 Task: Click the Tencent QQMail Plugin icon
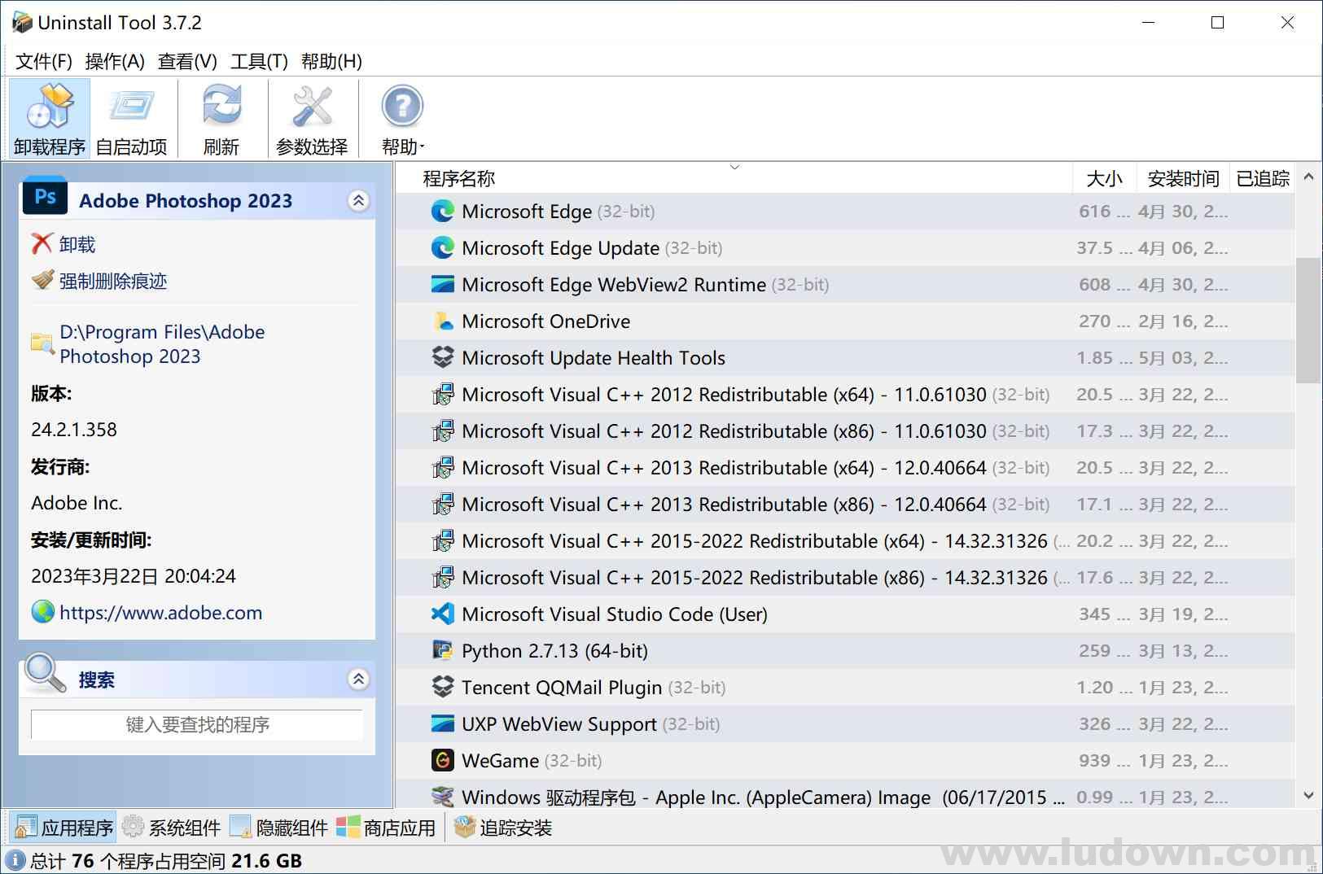pyautogui.click(x=442, y=688)
